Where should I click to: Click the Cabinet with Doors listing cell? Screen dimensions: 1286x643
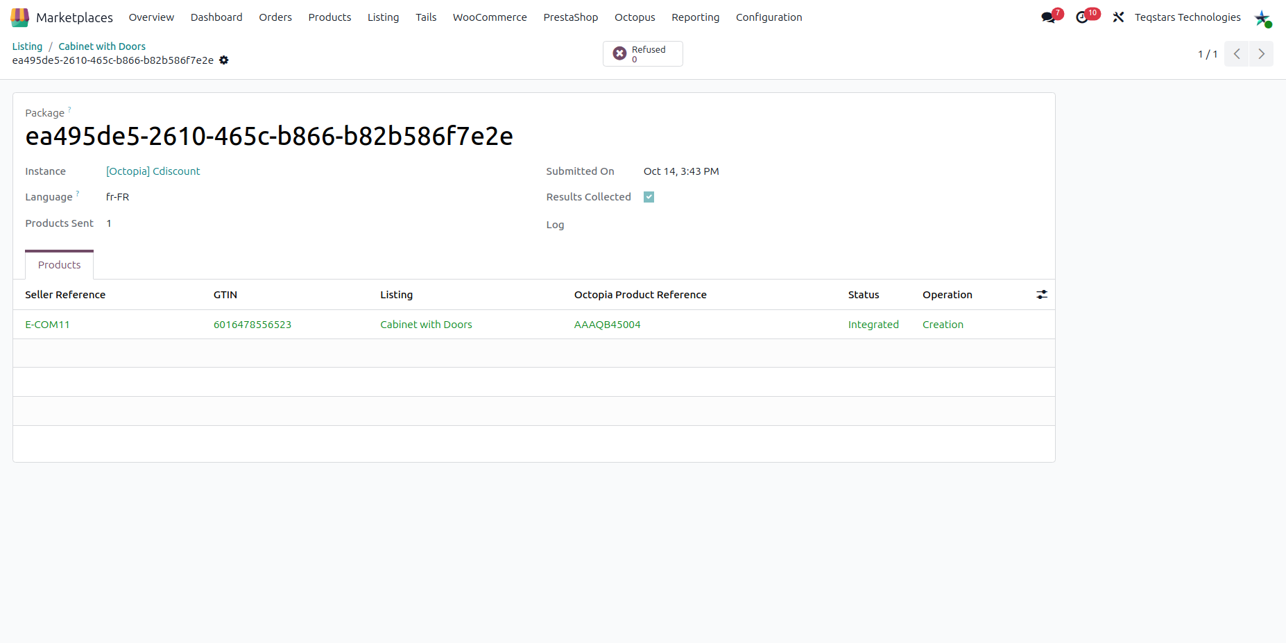[426, 325]
